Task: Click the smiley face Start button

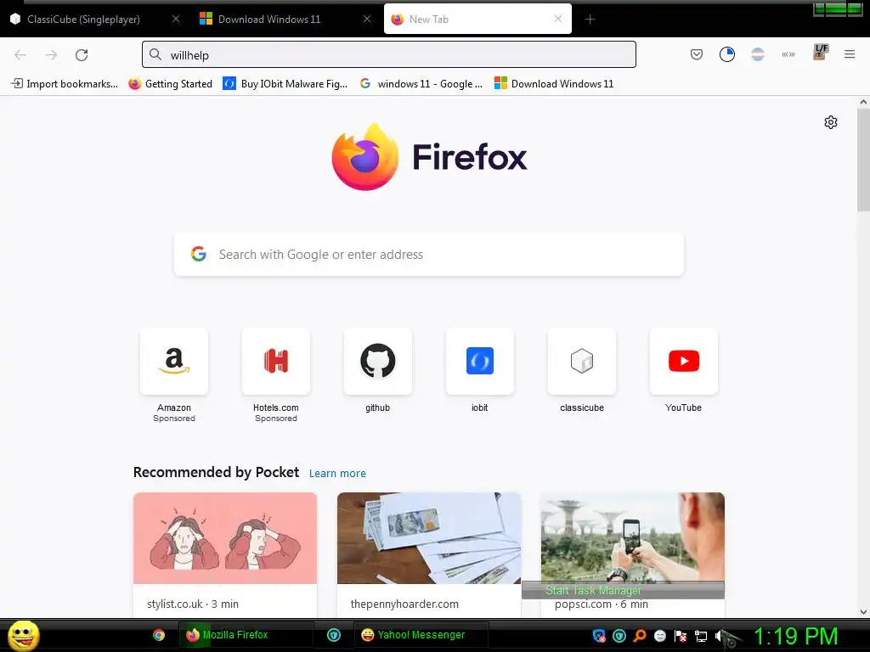Action: [24, 635]
